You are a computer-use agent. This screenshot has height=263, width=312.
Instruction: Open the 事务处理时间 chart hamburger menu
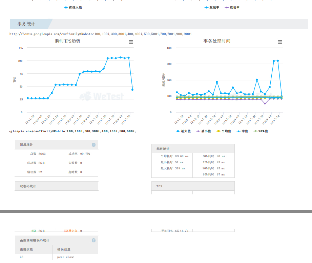[280, 42]
